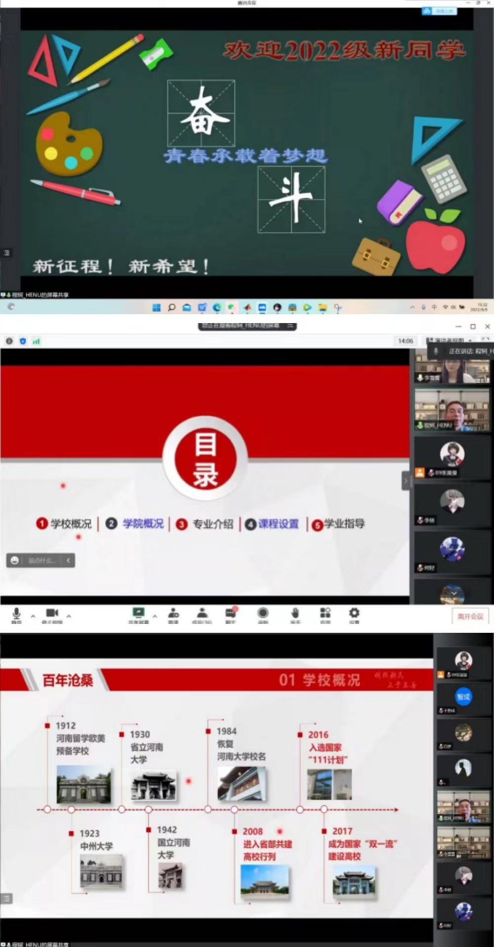The width and height of the screenshot is (494, 947).
Task: Mute the microphone in meeting toolbar
Action: (16, 614)
